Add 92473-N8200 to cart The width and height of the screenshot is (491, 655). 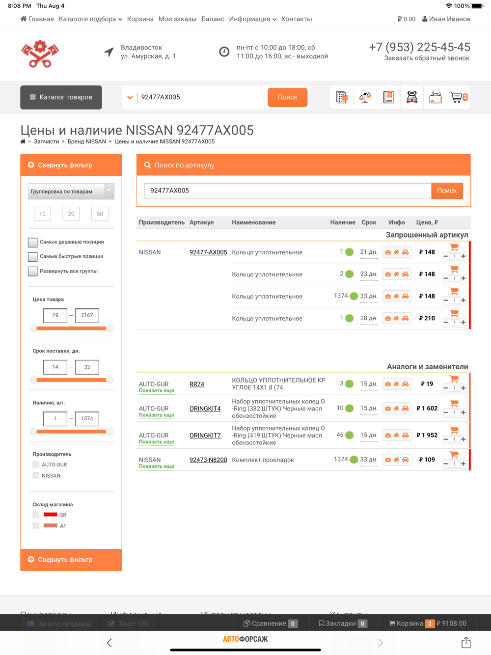click(x=454, y=455)
